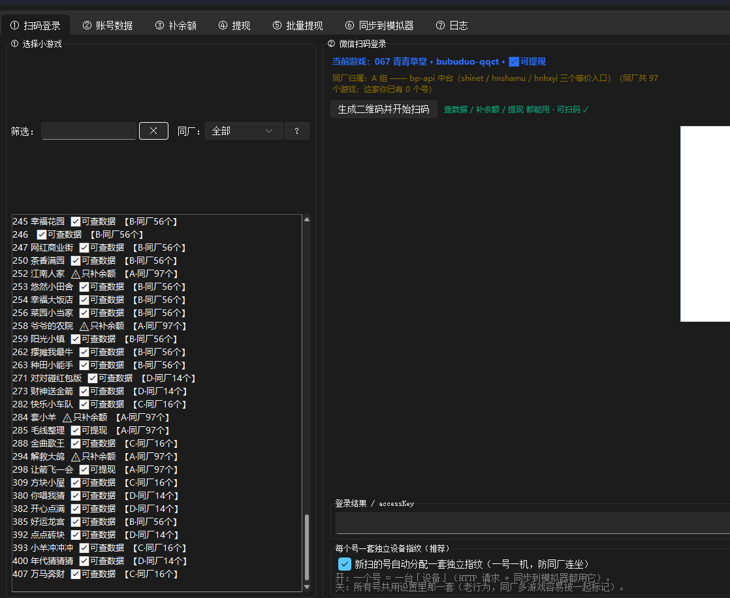Click the game list scrollbar thumb
This screenshot has width=730, height=598.
click(307, 547)
